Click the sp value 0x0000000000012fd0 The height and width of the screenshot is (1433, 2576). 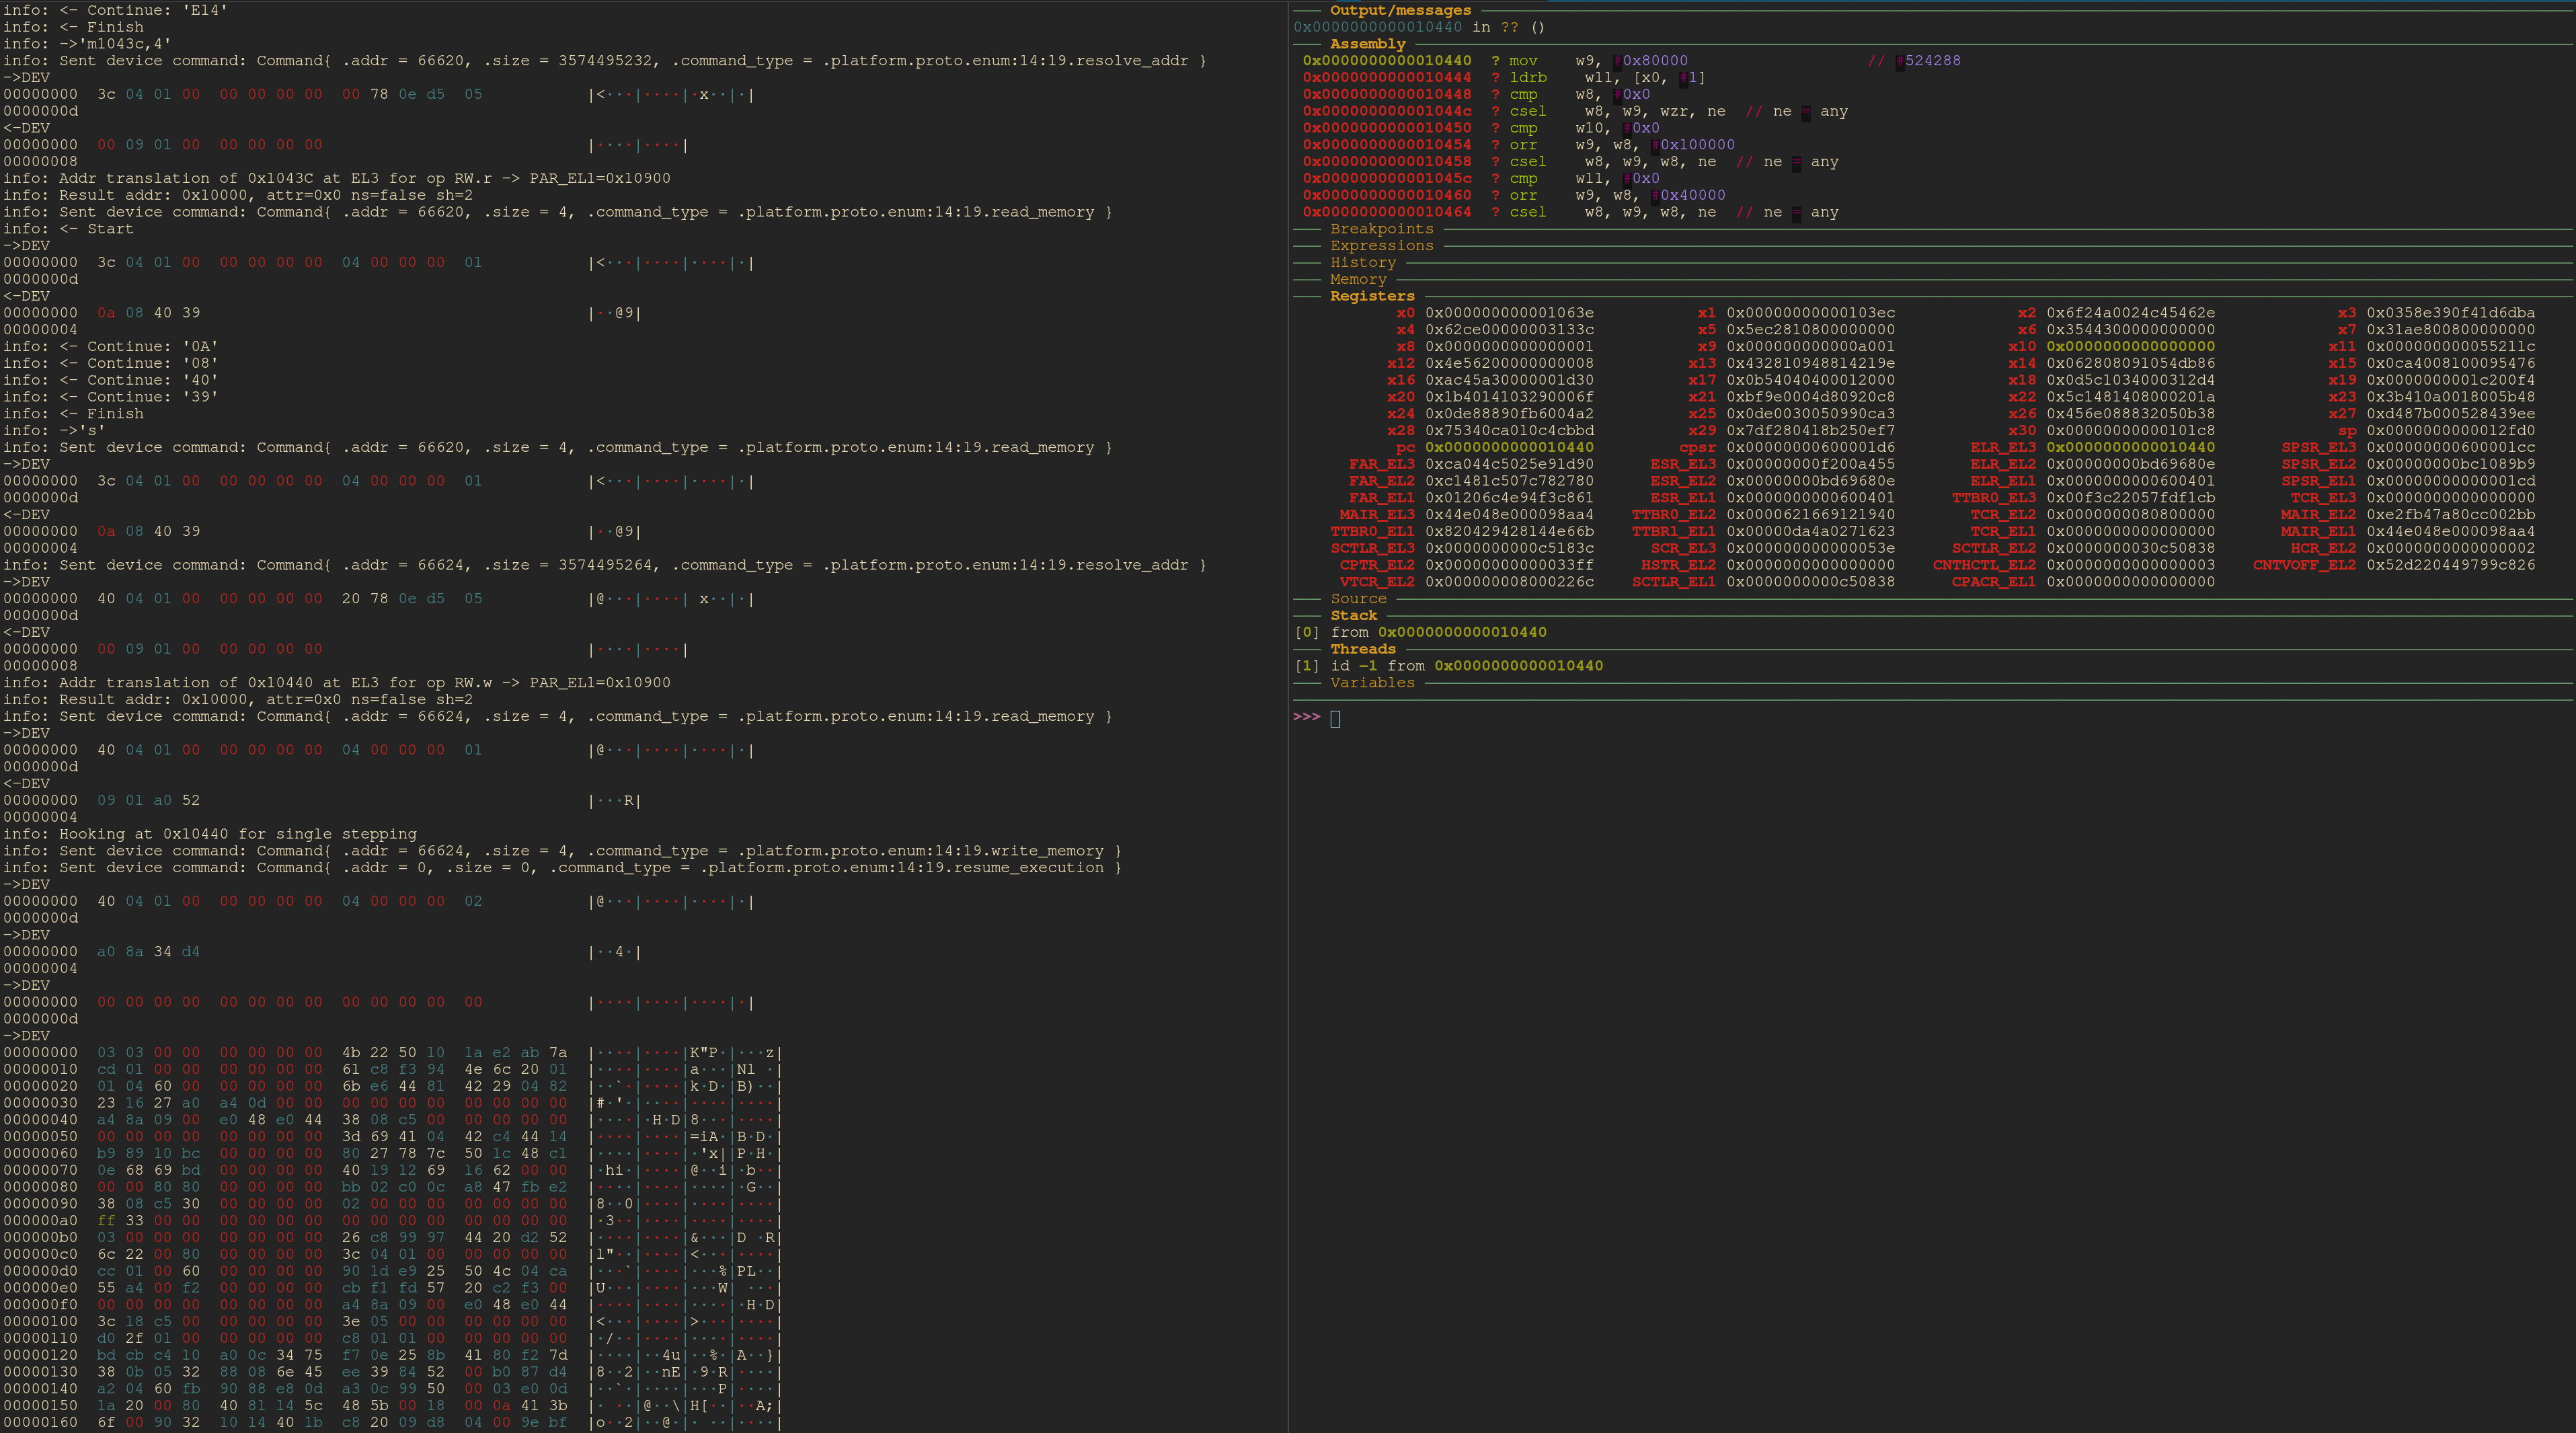[x=2450, y=431]
